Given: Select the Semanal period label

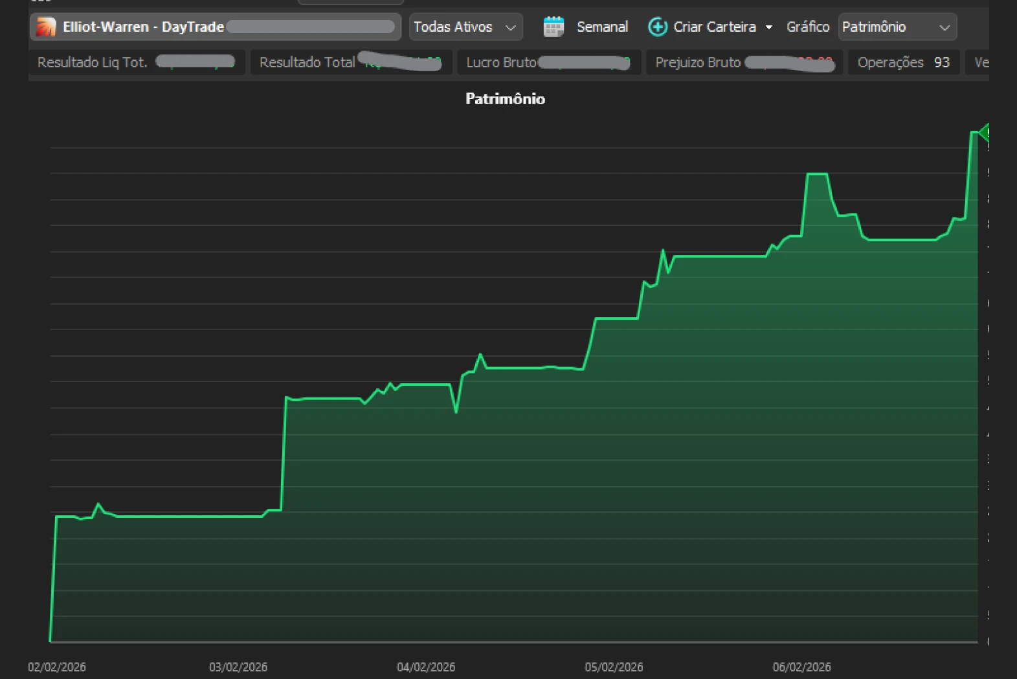Looking at the screenshot, I should tap(602, 27).
